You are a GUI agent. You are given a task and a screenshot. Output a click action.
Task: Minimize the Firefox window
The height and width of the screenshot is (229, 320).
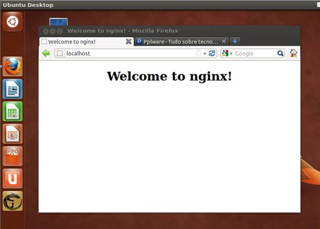53,31
